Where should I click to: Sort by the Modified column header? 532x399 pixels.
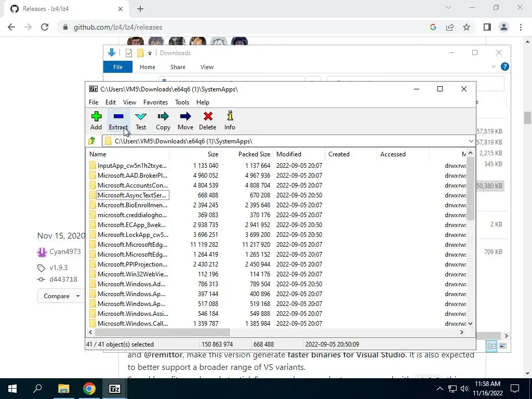coord(299,154)
